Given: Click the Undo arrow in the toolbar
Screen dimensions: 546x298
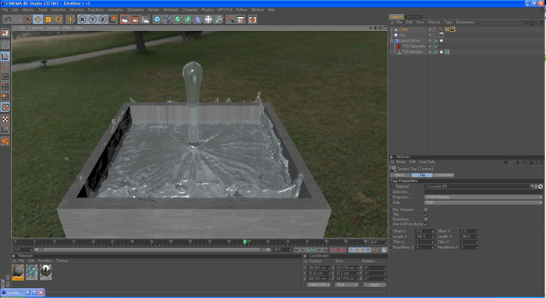Looking at the screenshot, I should [x=7, y=19].
